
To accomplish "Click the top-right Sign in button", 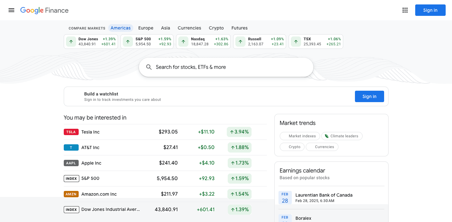I will pyautogui.click(x=430, y=10).
